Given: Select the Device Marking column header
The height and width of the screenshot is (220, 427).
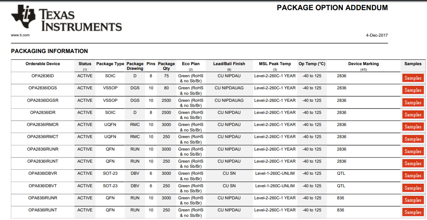Looking at the screenshot, I should tap(363, 64).
